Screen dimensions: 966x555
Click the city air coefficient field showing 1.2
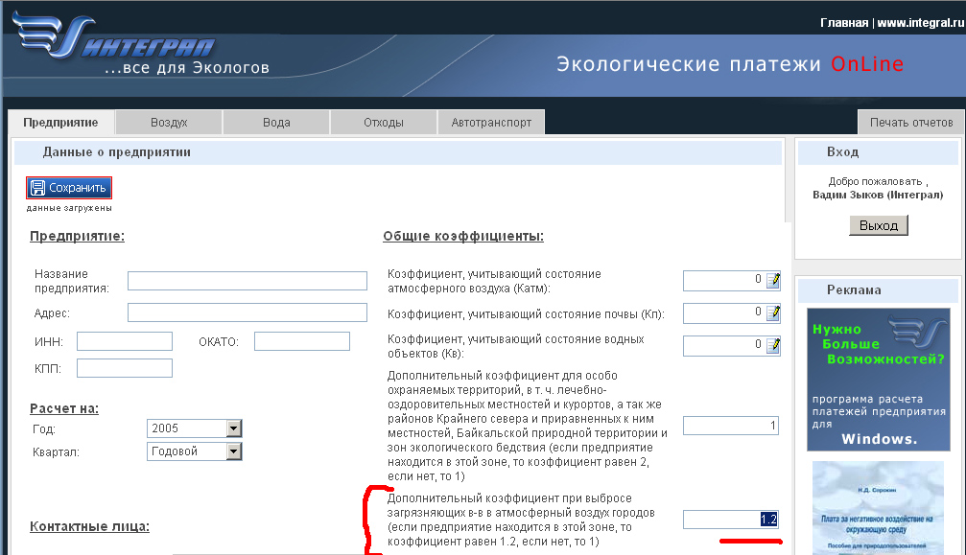click(730, 520)
